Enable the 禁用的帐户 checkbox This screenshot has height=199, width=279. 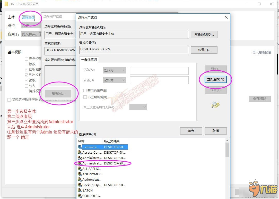pos(85,90)
